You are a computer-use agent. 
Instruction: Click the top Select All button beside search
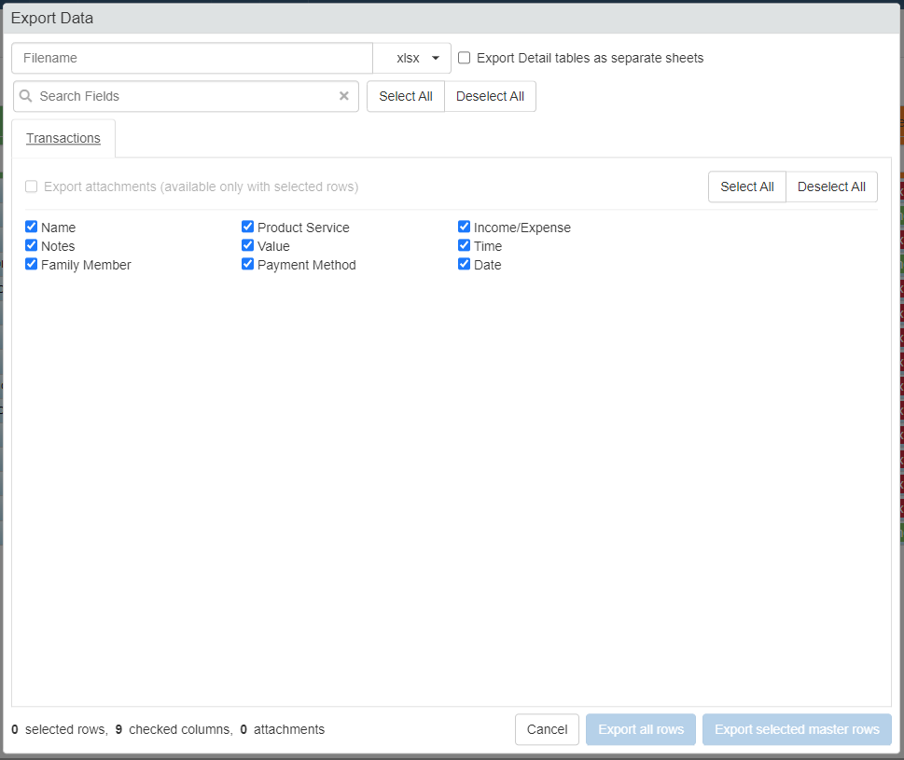[x=406, y=96]
